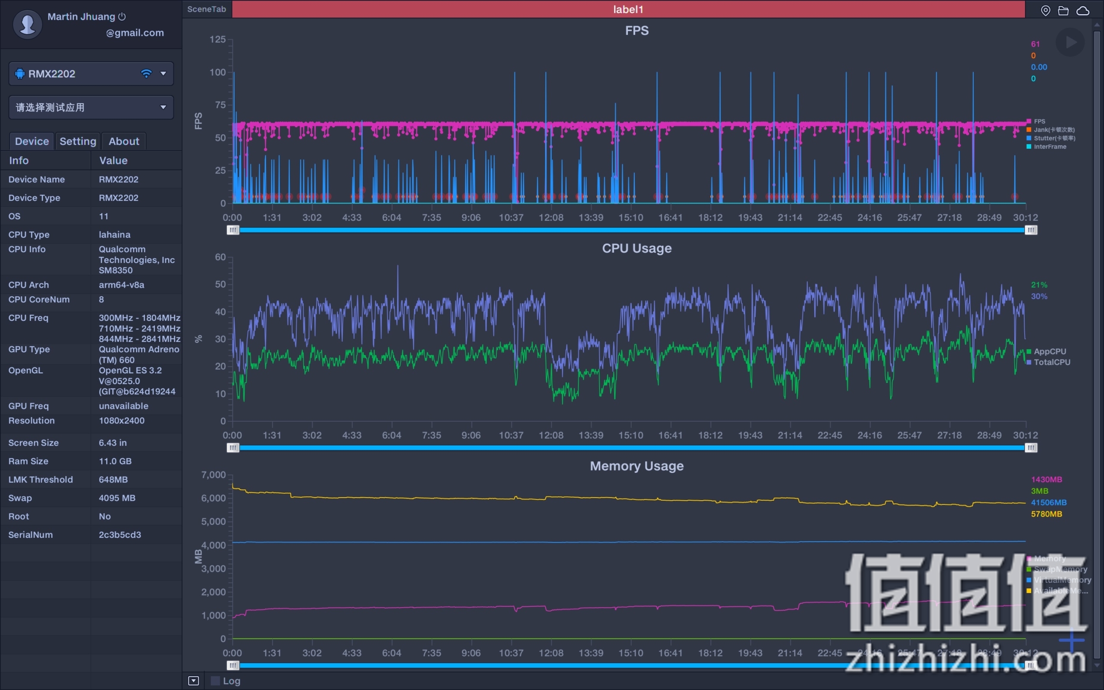Click CPU Usage chart left range handle
This screenshot has width=1104, height=690.
point(233,448)
